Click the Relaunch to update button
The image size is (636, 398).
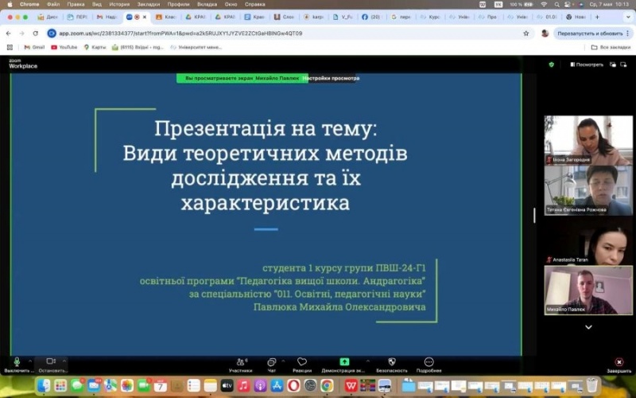[x=590, y=33]
